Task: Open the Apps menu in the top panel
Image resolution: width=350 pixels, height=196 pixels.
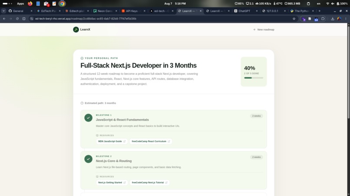Action: [20, 3]
